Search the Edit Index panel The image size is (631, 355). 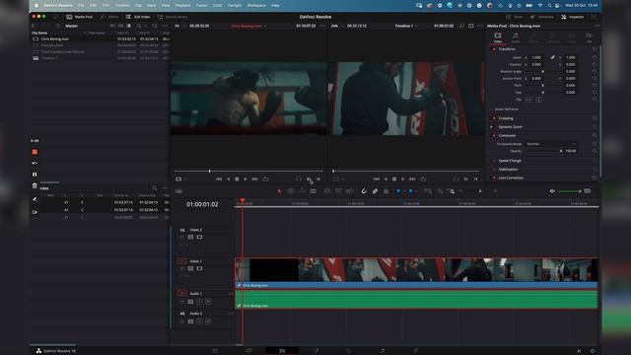pyautogui.click(x=155, y=188)
